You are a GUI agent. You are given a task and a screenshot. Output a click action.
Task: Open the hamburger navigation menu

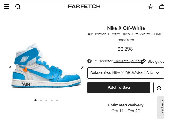tap(7, 6)
